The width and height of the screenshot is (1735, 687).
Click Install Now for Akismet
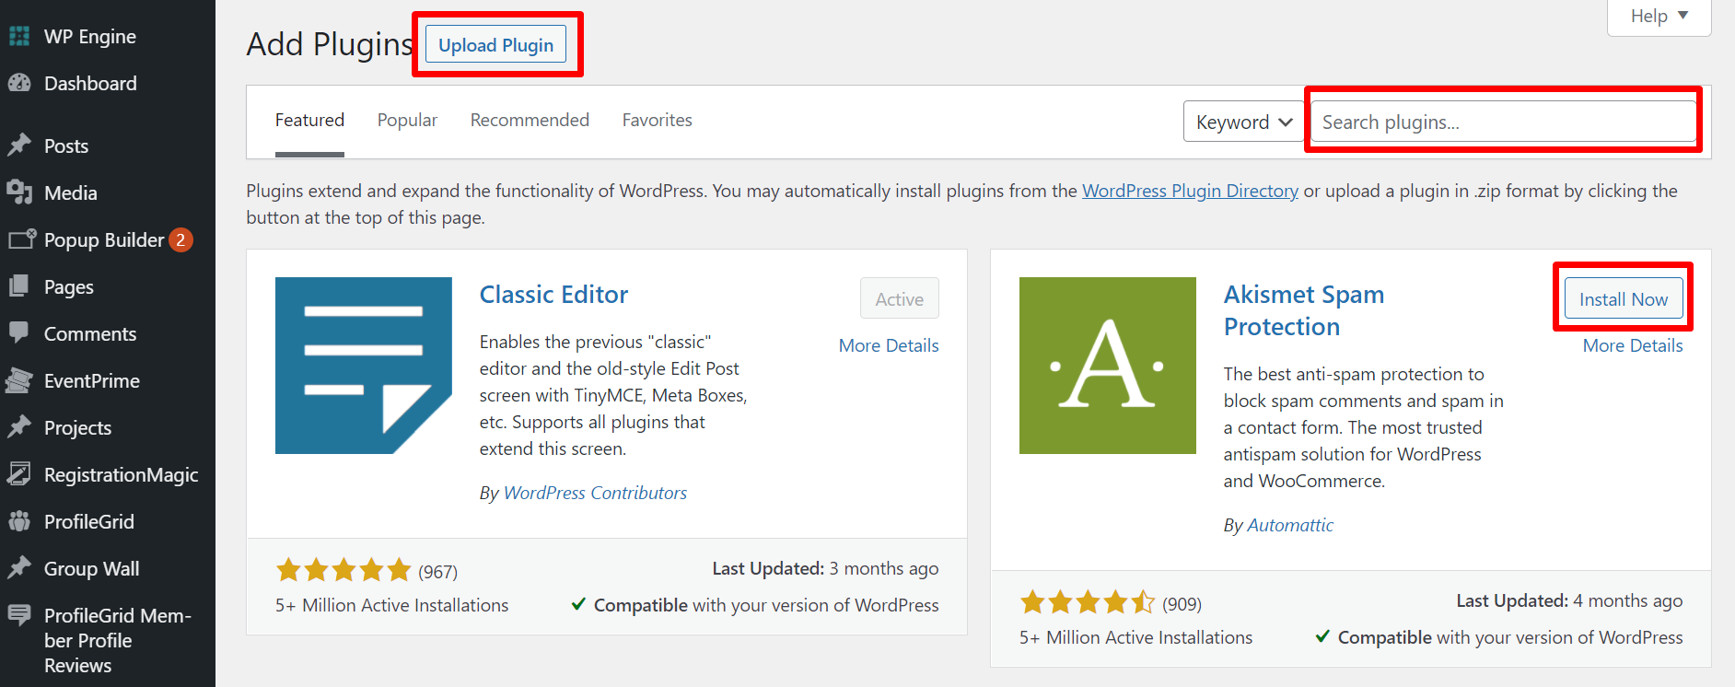tap(1624, 299)
